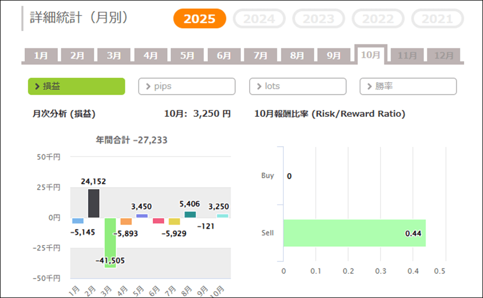Click the August bar showing 5,406
The height and width of the screenshot is (298, 483).
190,214
